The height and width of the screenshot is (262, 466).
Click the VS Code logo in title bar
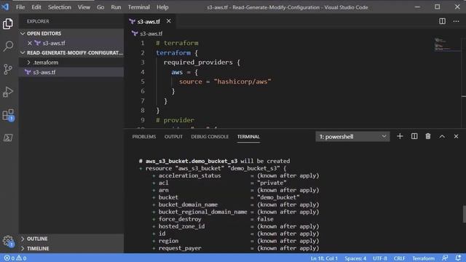pos(5,7)
